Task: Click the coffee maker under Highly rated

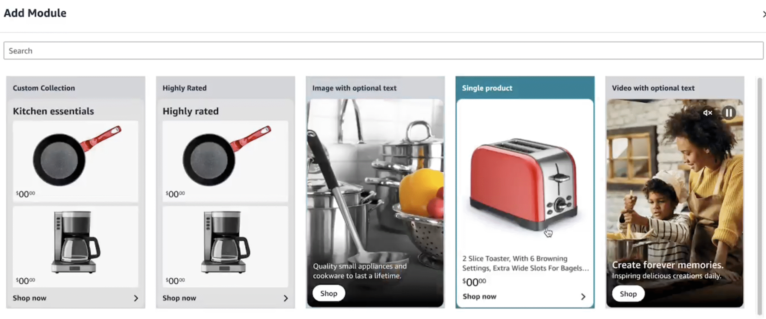Action: pos(225,242)
